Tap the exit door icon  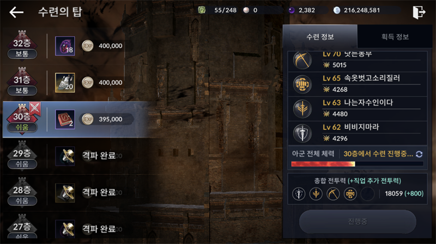tap(419, 12)
